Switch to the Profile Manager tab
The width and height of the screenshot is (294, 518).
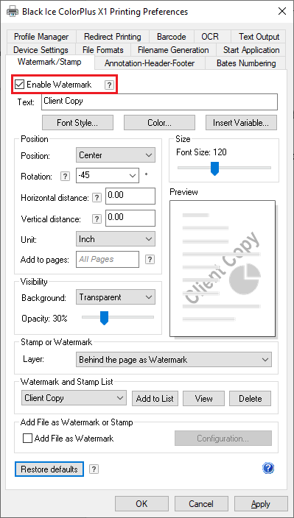(41, 37)
